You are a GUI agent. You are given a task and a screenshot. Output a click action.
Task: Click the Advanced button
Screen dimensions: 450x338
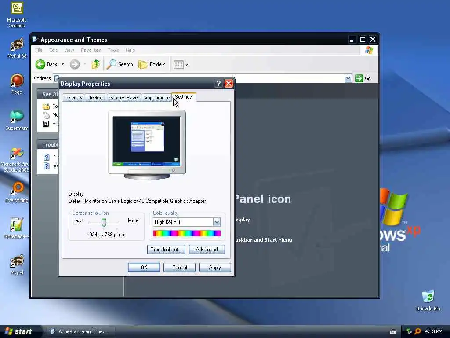[207, 250]
